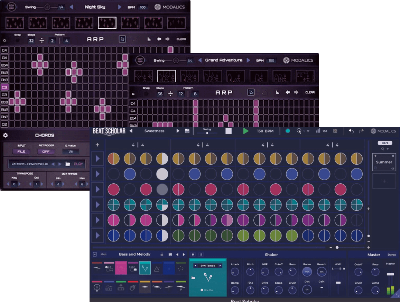The height and width of the screenshot is (302, 400).
Task: Select next sample after SvN Tambo
Action: (220, 266)
